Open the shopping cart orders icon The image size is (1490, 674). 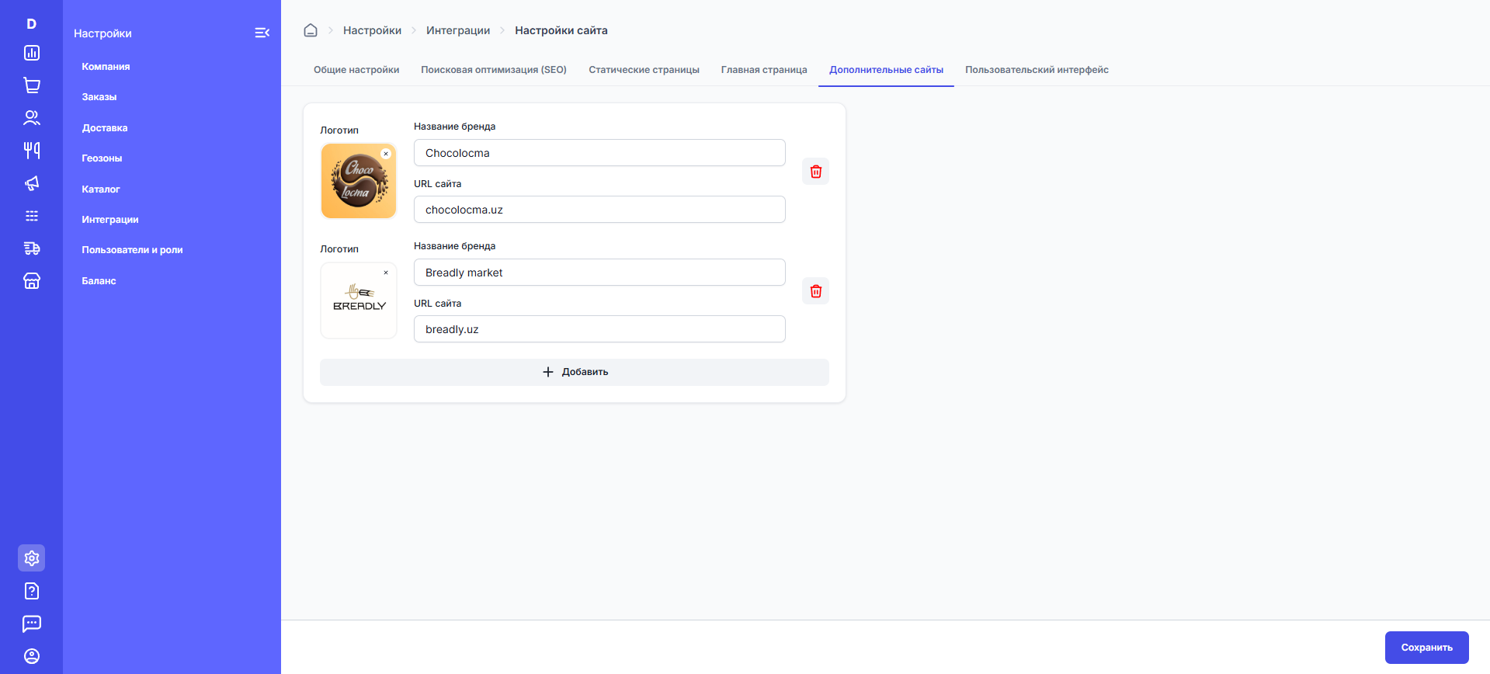click(32, 85)
